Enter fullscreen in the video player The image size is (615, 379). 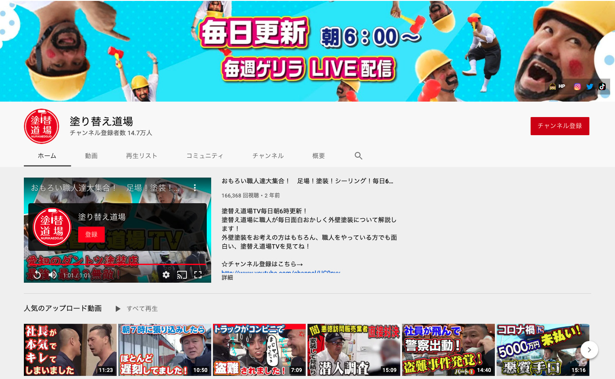[x=198, y=275]
